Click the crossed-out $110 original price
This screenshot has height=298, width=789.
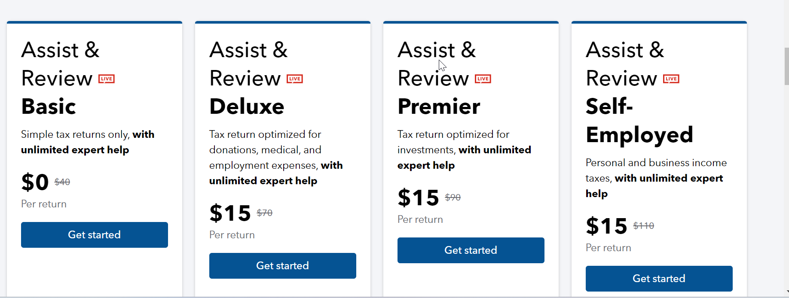tap(644, 226)
